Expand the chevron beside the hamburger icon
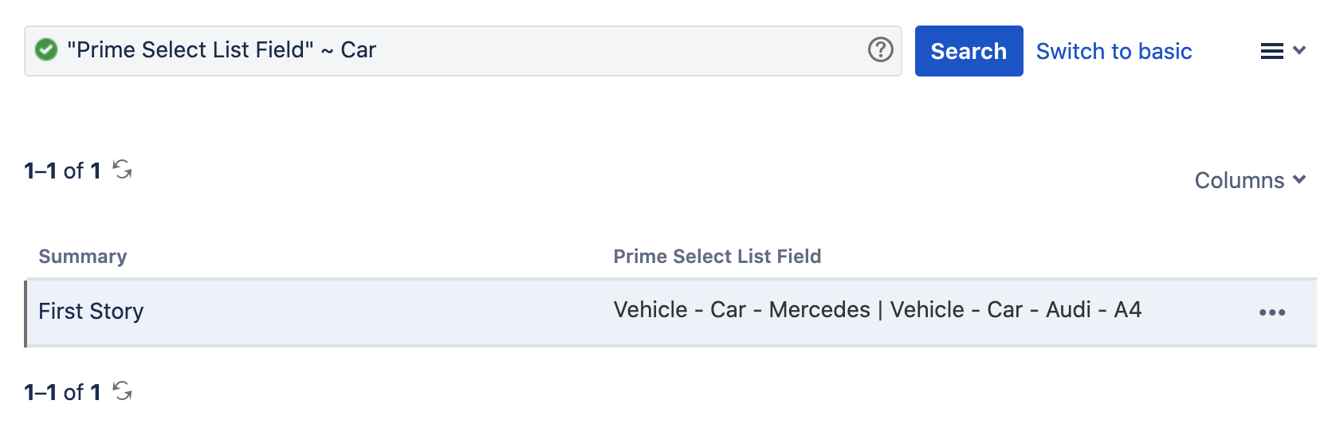The image size is (1328, 424). (1299, 50)
